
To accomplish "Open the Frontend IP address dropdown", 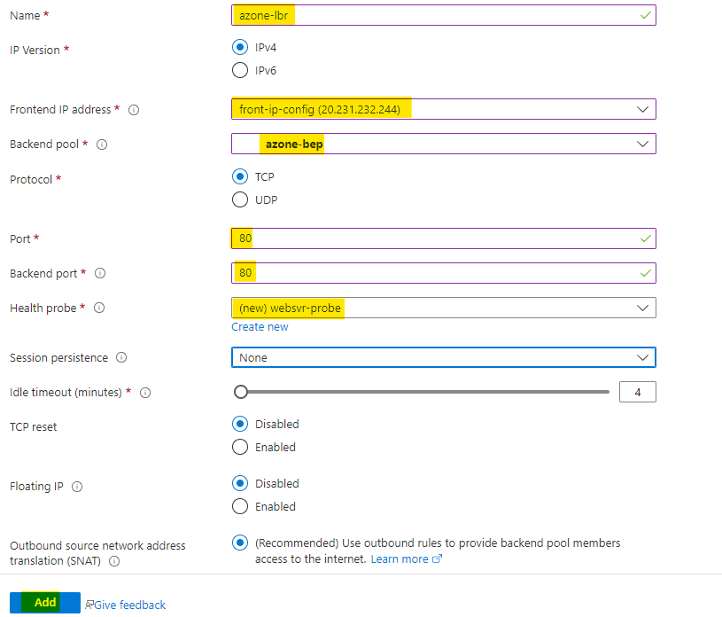I will tap(443, 109).
